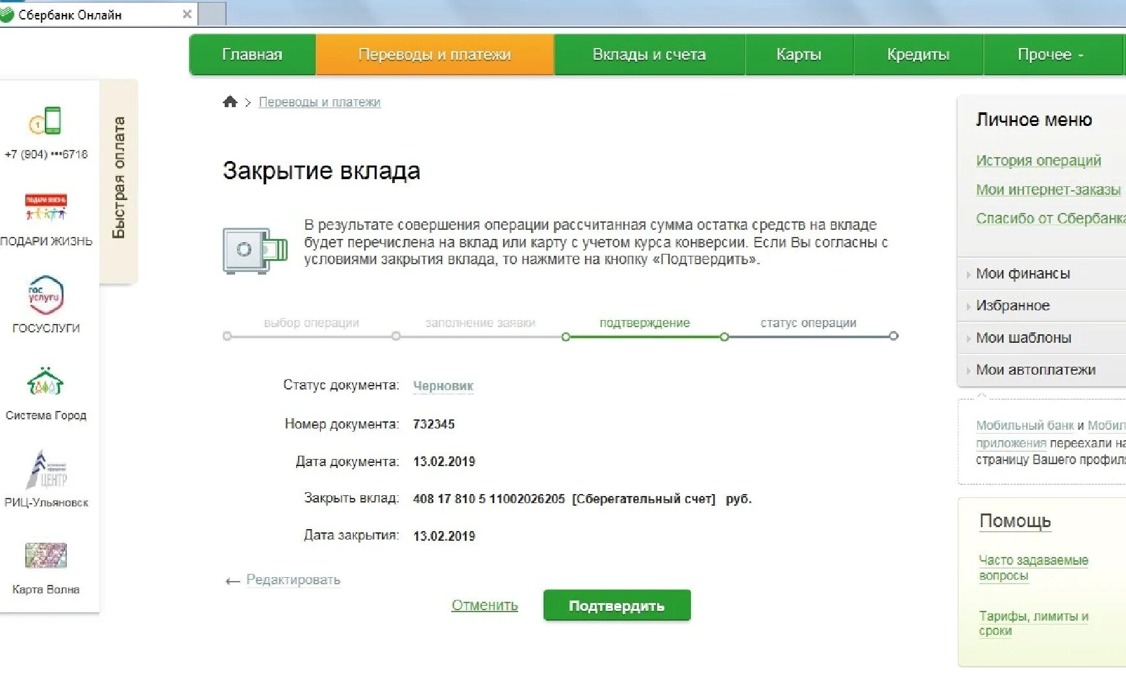
Task: Open Спасибо от Сбербанка link
Action: click(x=1051, y=218)
